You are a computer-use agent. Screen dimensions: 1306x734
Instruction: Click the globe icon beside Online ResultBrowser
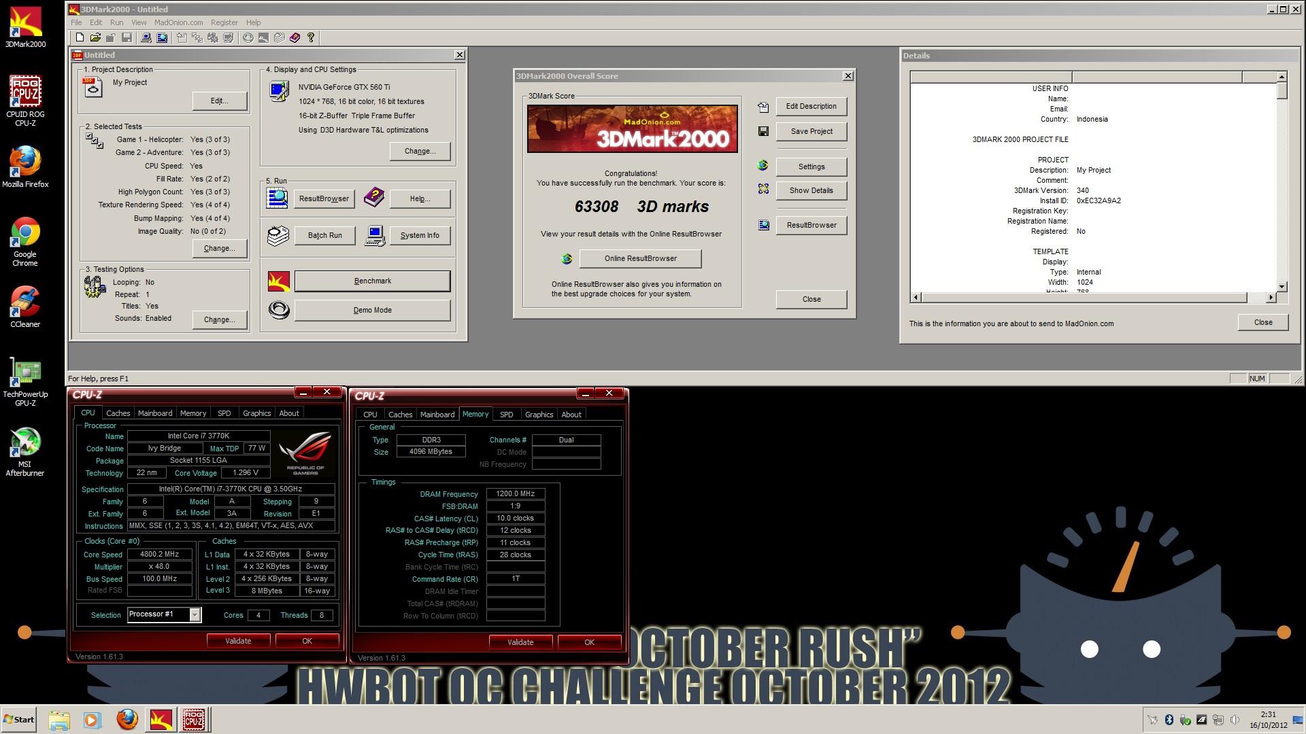pyautogui.click(x=567, y=258)
